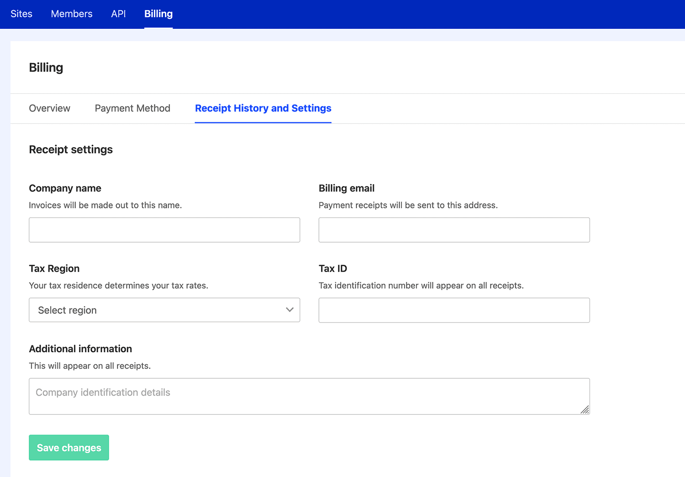Click the Tax Region label
The image size is (685, 477).
(54, 268)
